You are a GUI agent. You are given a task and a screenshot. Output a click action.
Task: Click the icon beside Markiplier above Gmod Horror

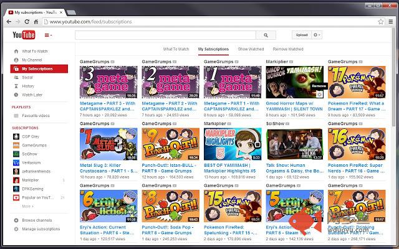(x=291, y=62)
